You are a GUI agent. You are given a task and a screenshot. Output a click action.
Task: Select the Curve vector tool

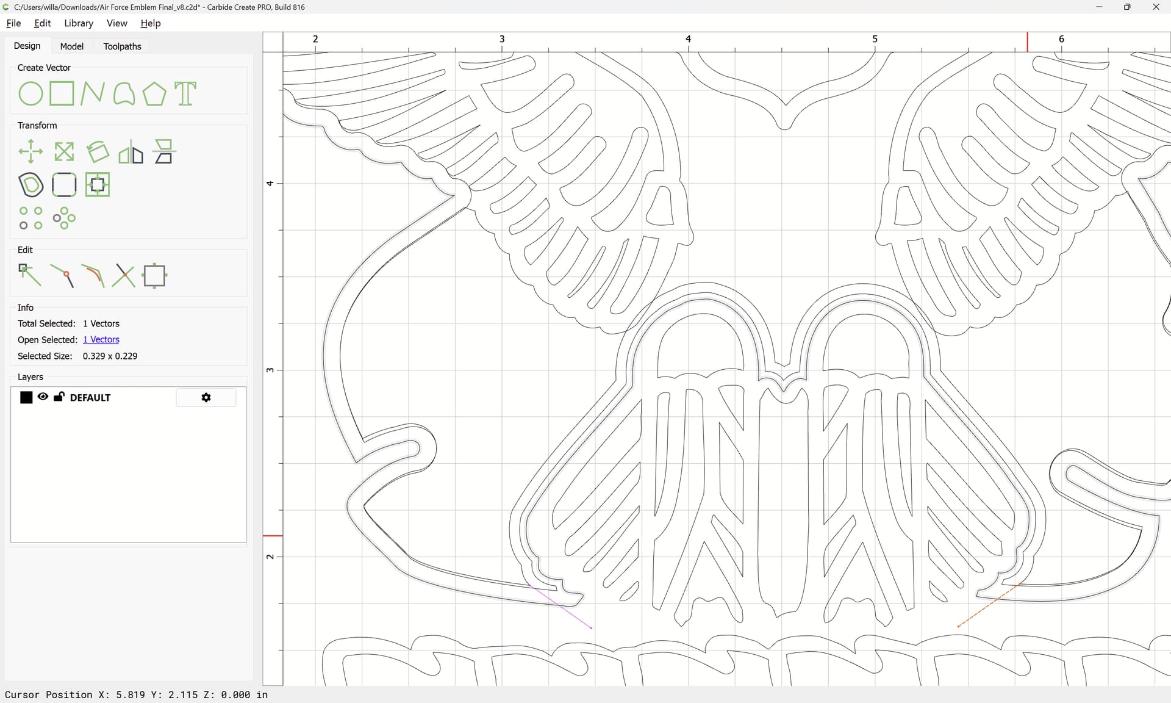click(124, 94)
